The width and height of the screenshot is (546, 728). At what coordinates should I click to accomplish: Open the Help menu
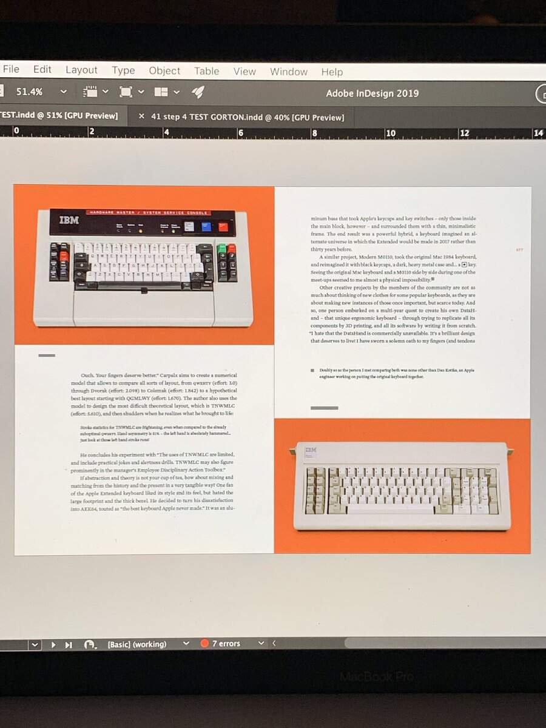pos(332,72)
